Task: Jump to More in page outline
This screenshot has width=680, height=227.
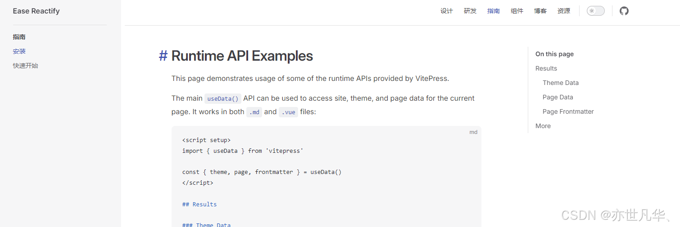Action: pos(543,126)
